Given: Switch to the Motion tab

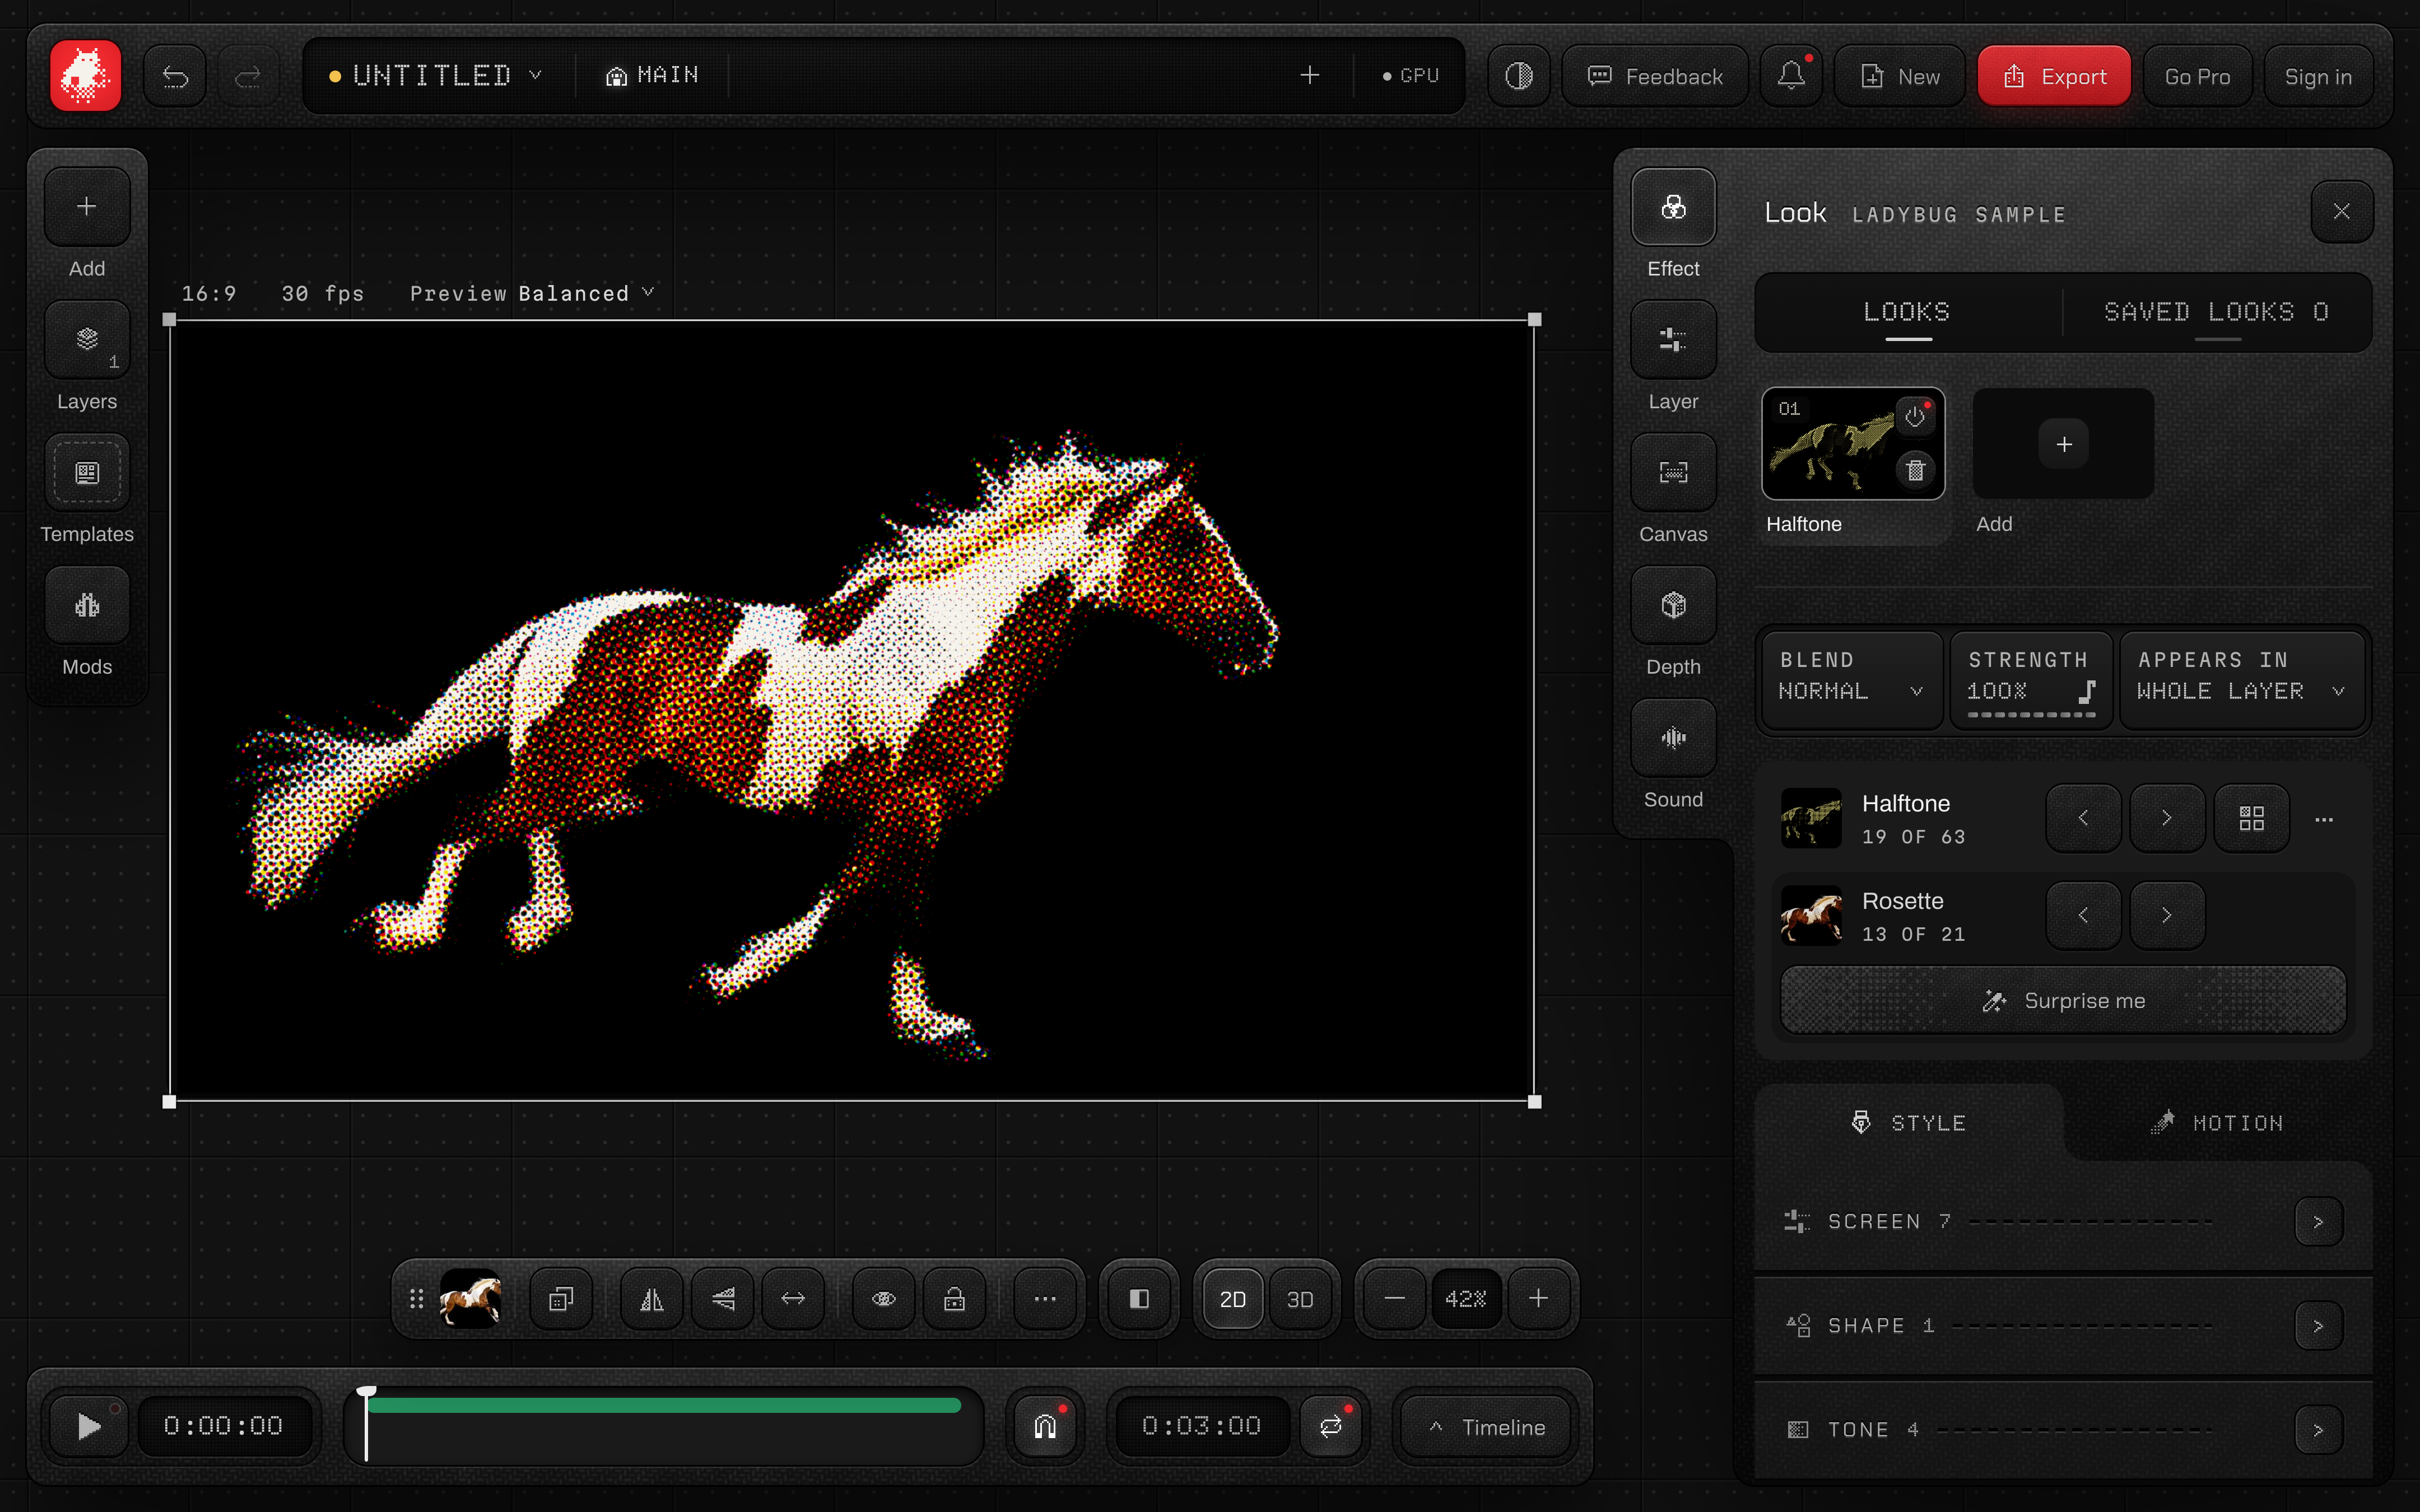Looking at the screenshot, I should pos(2219,1123).
